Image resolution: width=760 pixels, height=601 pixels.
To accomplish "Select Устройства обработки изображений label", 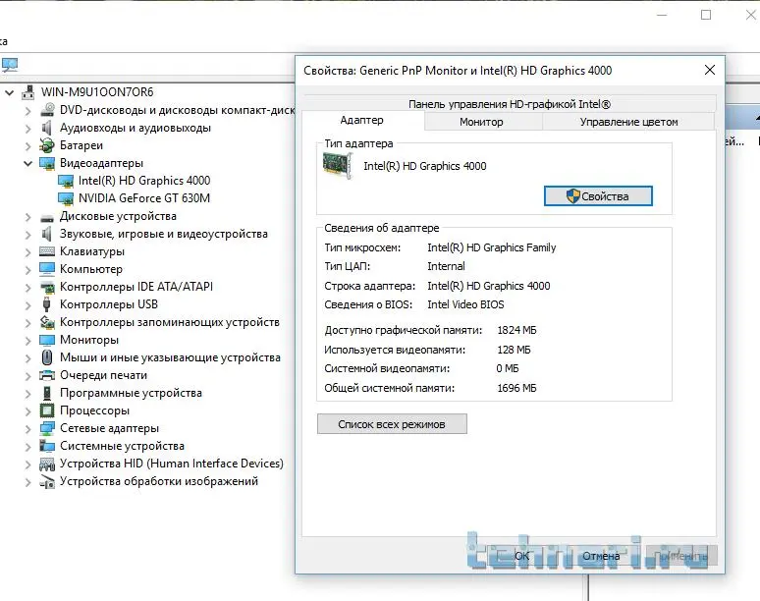I will (159, 481).
